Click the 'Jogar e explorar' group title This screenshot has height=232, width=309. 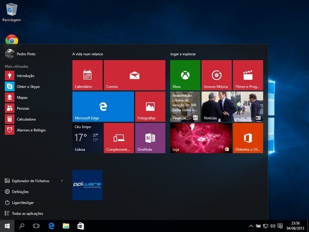click(x=183, y=54)
